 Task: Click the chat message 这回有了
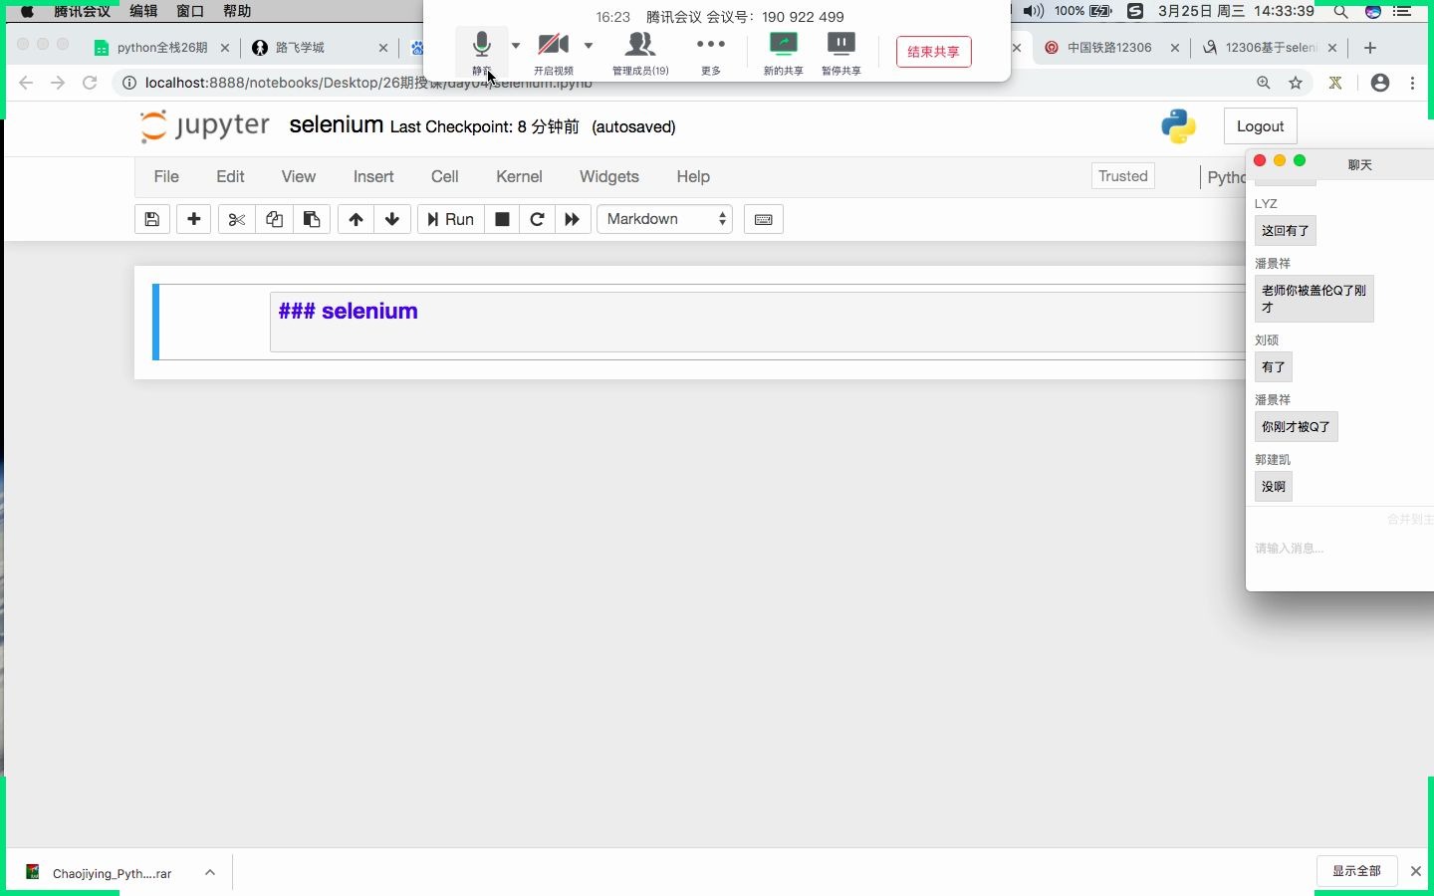click(x=1286, y=231)
